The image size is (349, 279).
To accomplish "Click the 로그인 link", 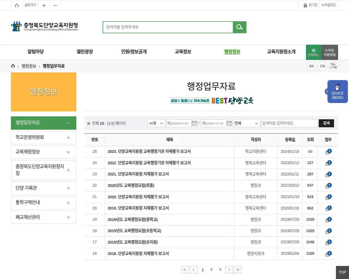I will [x=311, y=5].
